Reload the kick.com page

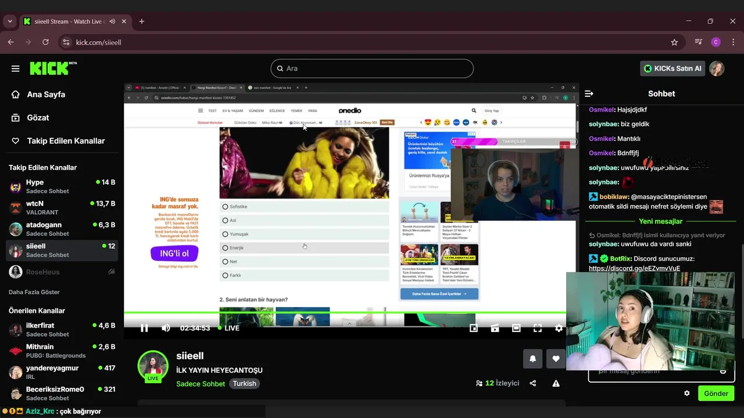tap(45, 42)
